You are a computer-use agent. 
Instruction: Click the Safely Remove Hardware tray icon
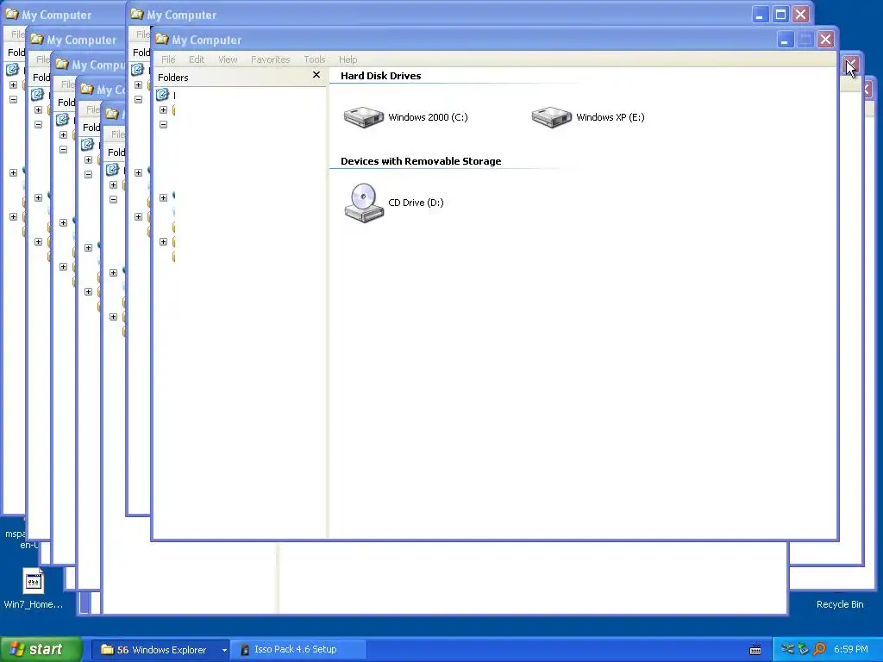tap(803, 650)
